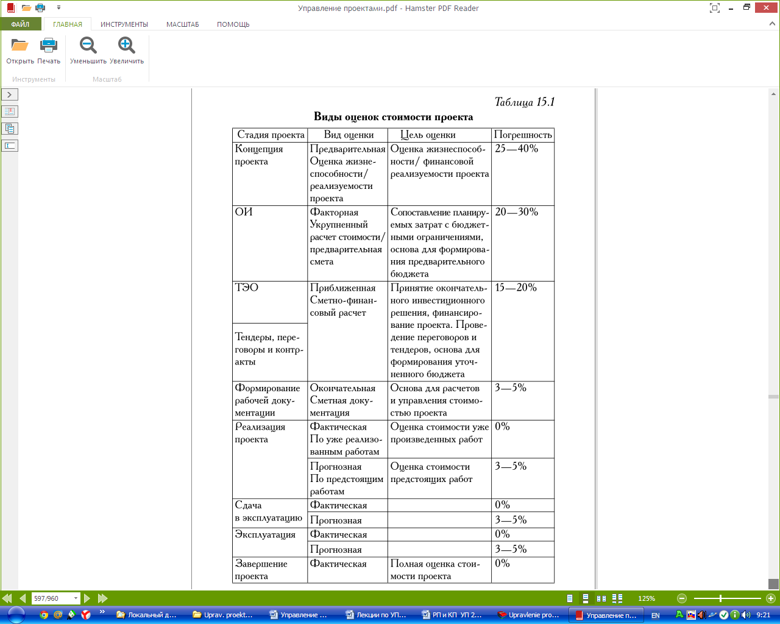Click the Windows Start orb
This screenshot has height=624, width=780.
click(15, 615)
